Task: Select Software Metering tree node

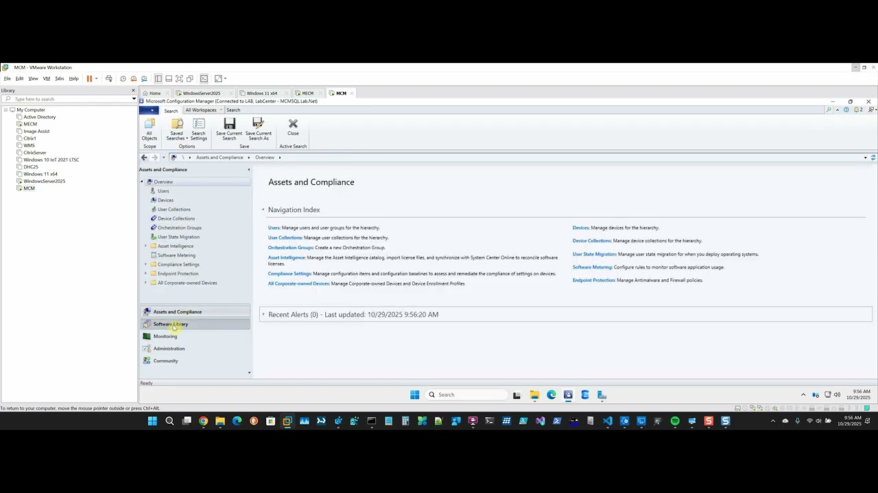Action: (176, 255)
